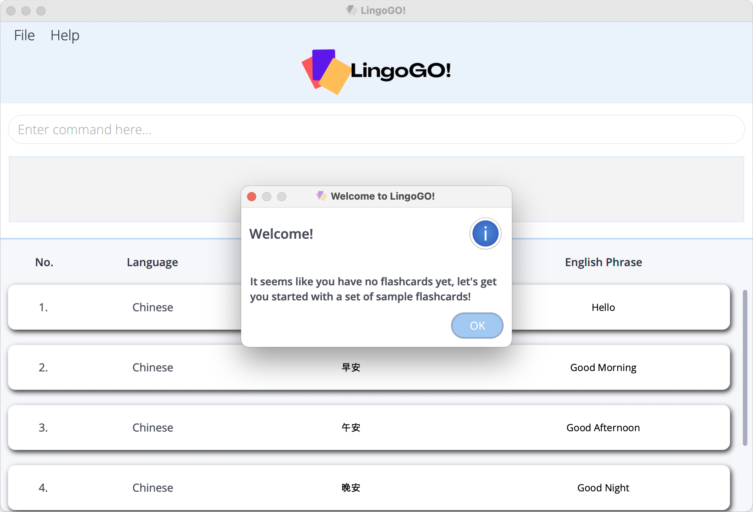The height and width of the screenshot is (512, 753).
Task: Click the No. column header
Action: pos(44,262)
